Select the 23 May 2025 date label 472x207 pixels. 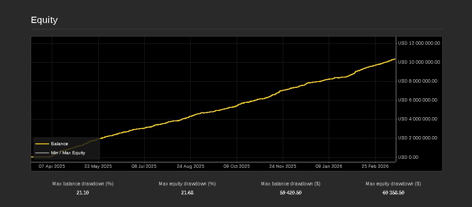click(x=98, y=166)
